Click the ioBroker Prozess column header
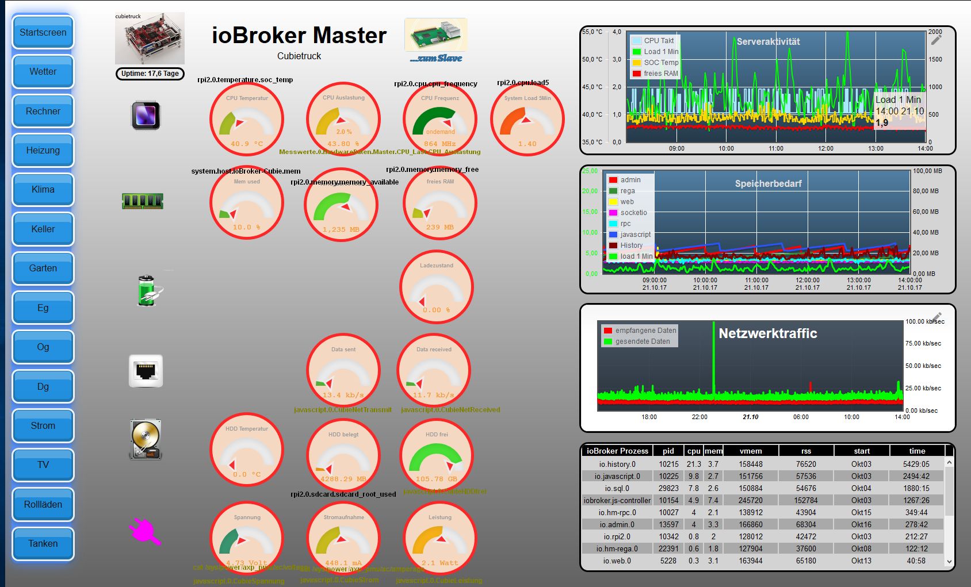971x587 pixels. [617, 451]
